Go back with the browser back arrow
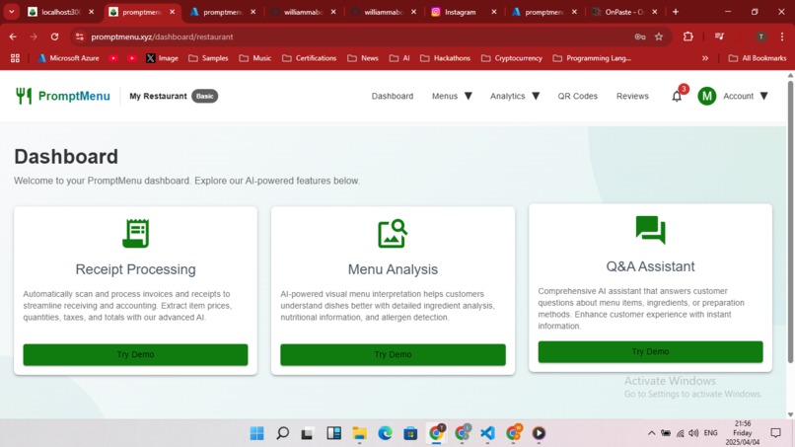Image resolution: width=795 pixels, height=447 pixels. pos(13,37)
